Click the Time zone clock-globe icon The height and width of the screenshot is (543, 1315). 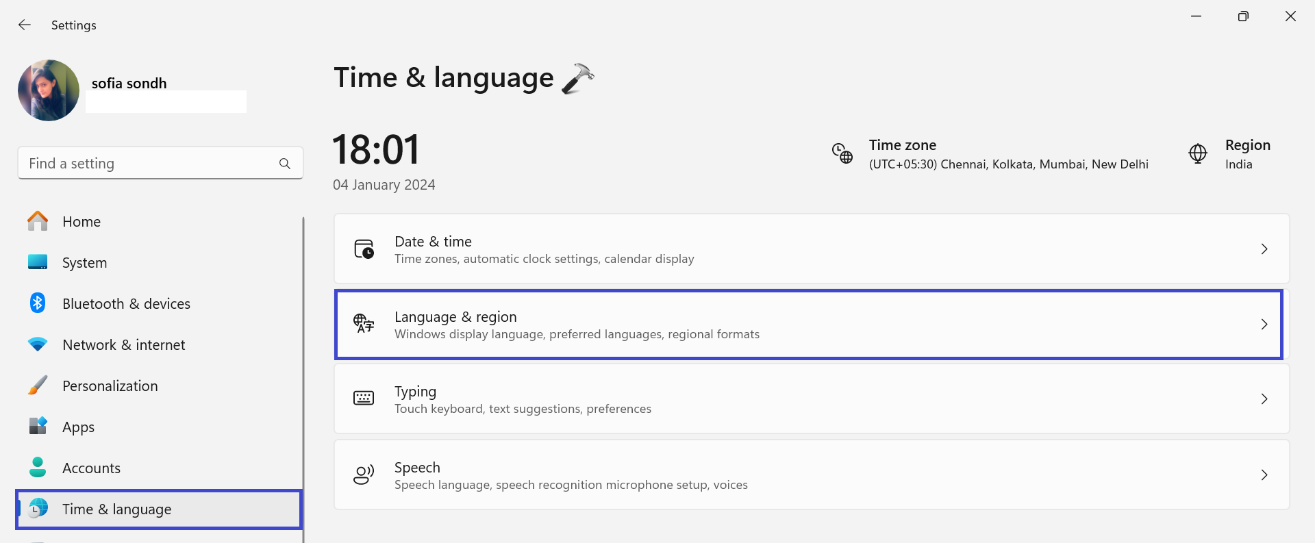click(x=842, y=153)
